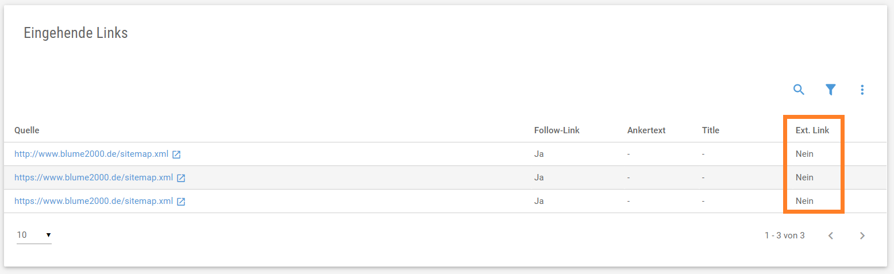Sort by the Title column header

(711, 130)
